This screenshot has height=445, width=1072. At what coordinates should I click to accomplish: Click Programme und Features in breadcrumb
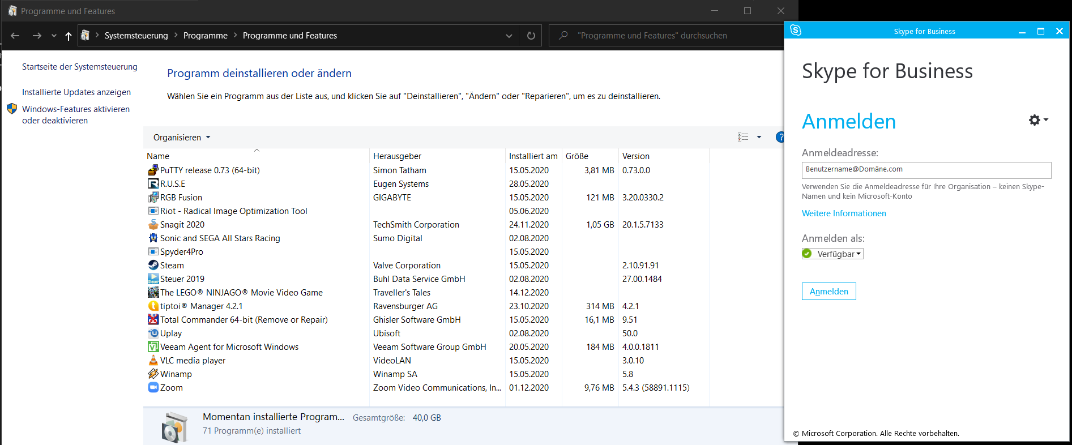290,36
